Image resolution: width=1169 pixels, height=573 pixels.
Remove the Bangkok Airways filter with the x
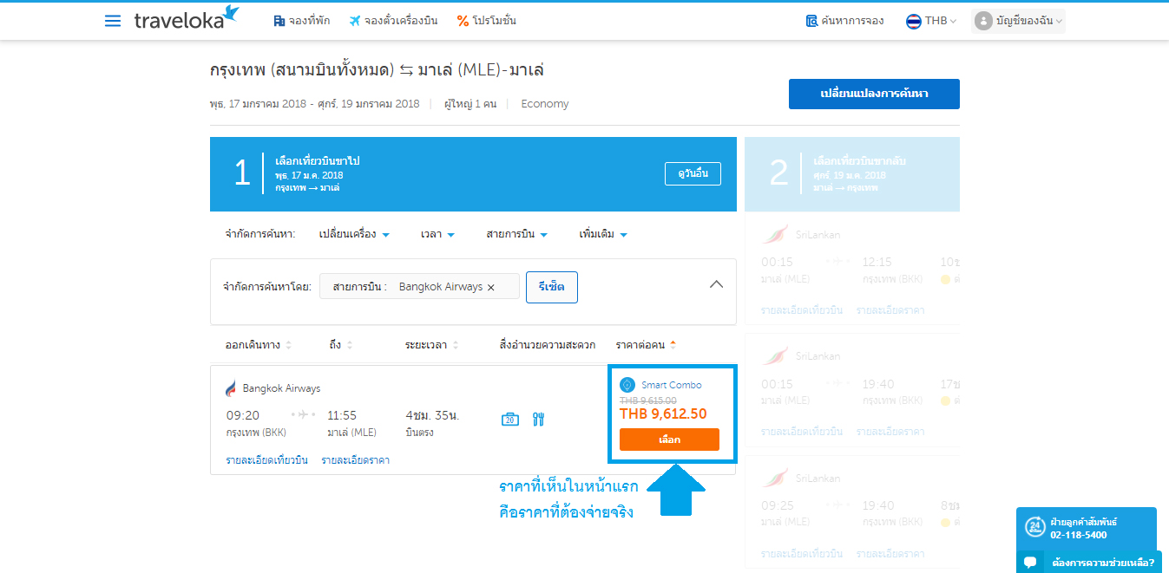(491, 287)
